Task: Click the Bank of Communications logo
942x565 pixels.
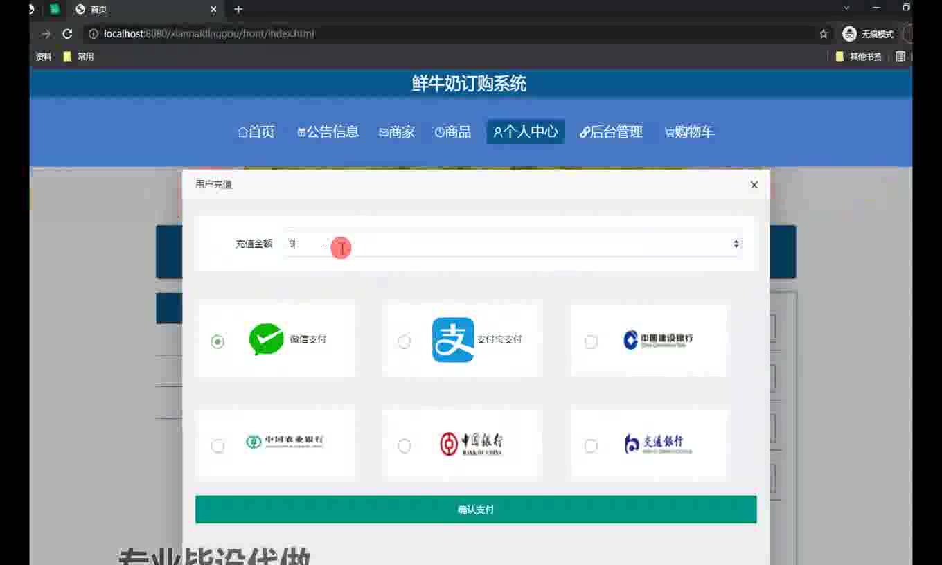Action: [x=657, y=443]
